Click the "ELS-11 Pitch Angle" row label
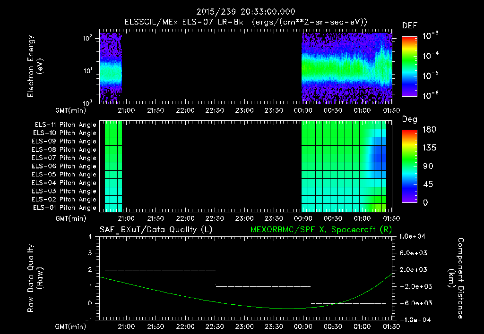This screenshot has width=484, height=334. [x=65, y=125]
